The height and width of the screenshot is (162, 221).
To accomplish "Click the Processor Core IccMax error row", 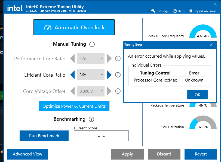I will click(x=170, y=80).
